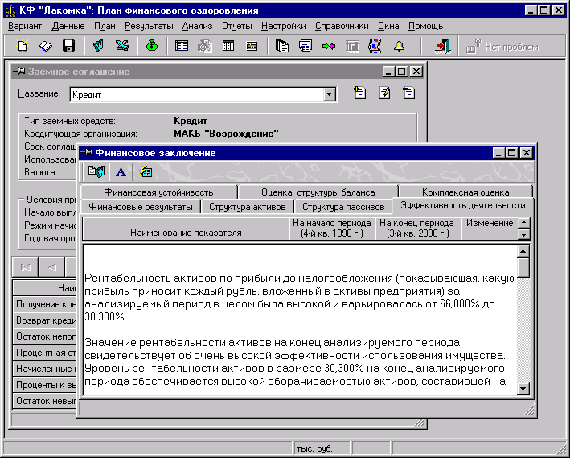This screenshot has height=458, width=570.
Task: Open the Данные menu
Action: (x=68, y=26)
